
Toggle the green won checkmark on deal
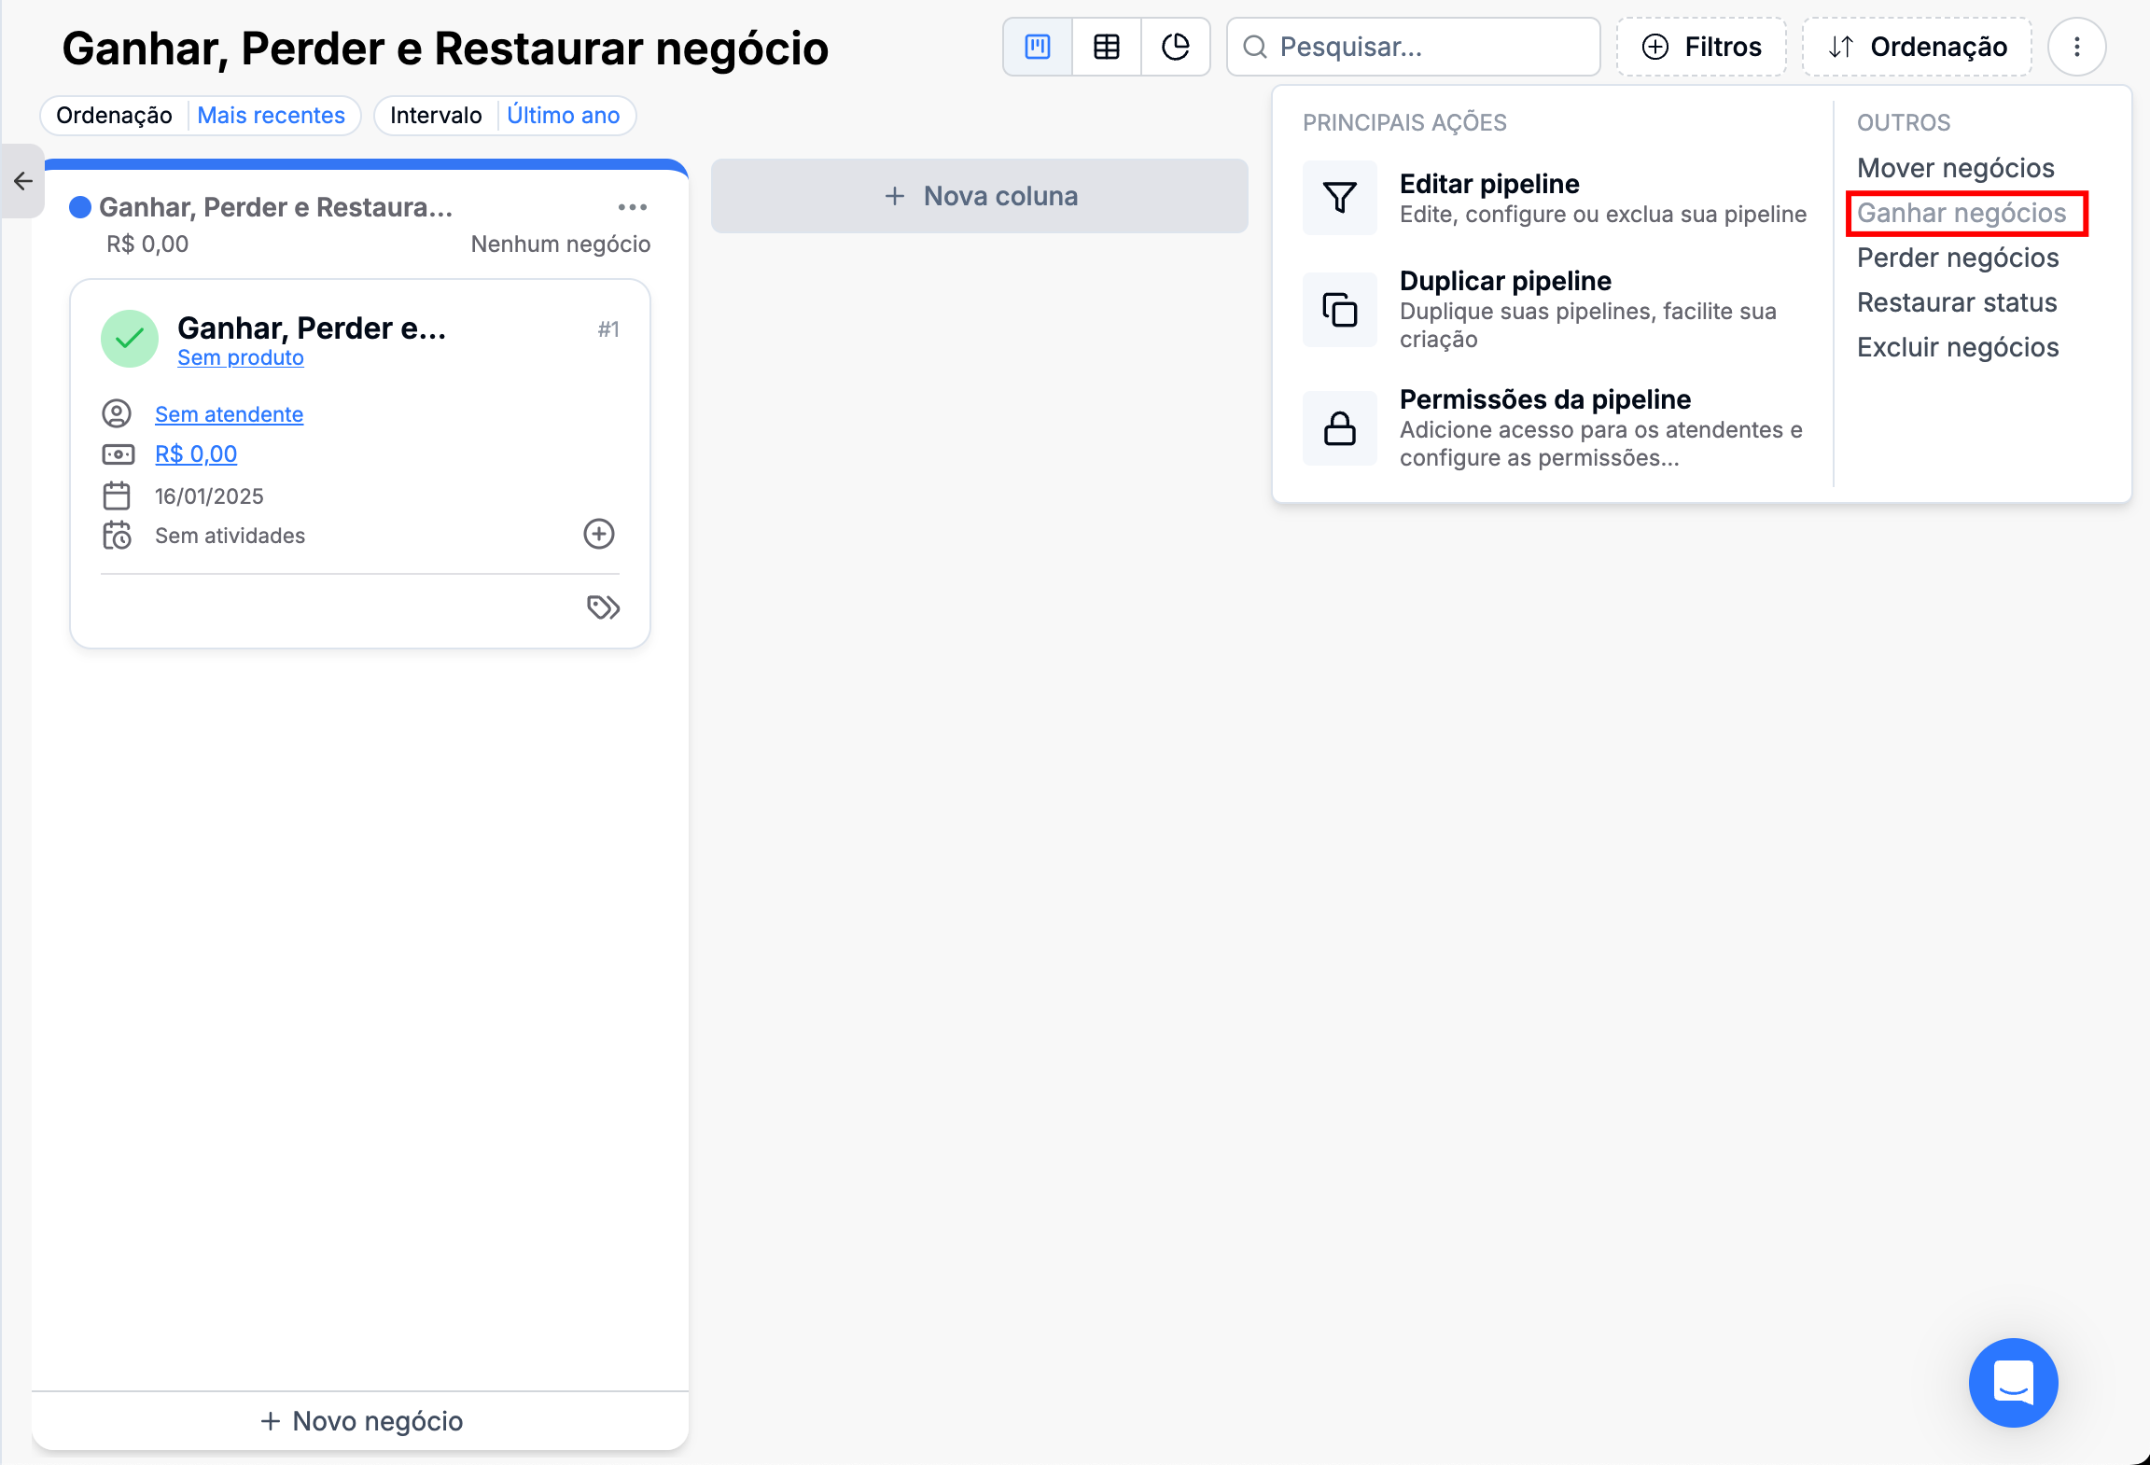click(x=130, y=339)
